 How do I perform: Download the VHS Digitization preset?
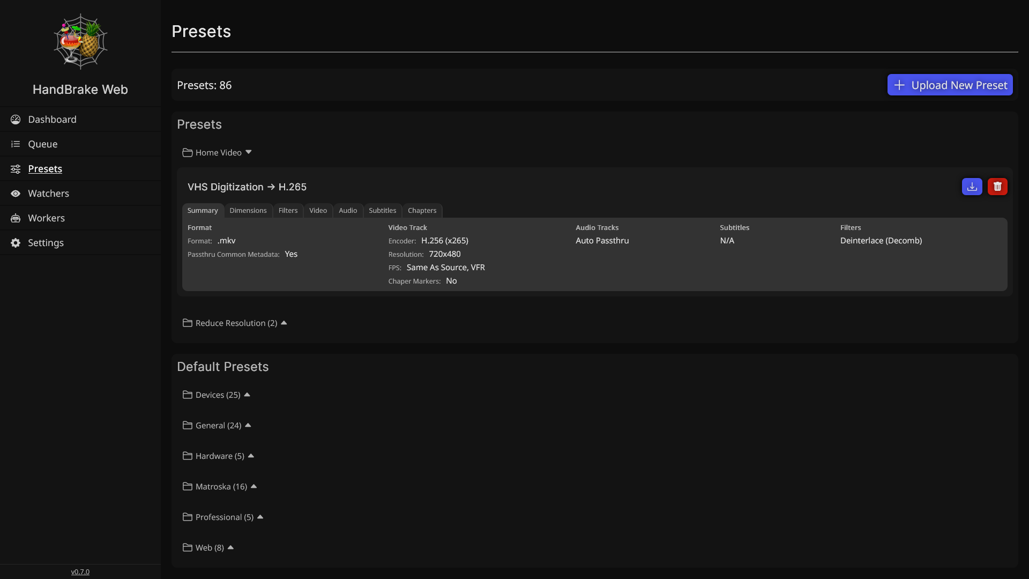[972, 187]
